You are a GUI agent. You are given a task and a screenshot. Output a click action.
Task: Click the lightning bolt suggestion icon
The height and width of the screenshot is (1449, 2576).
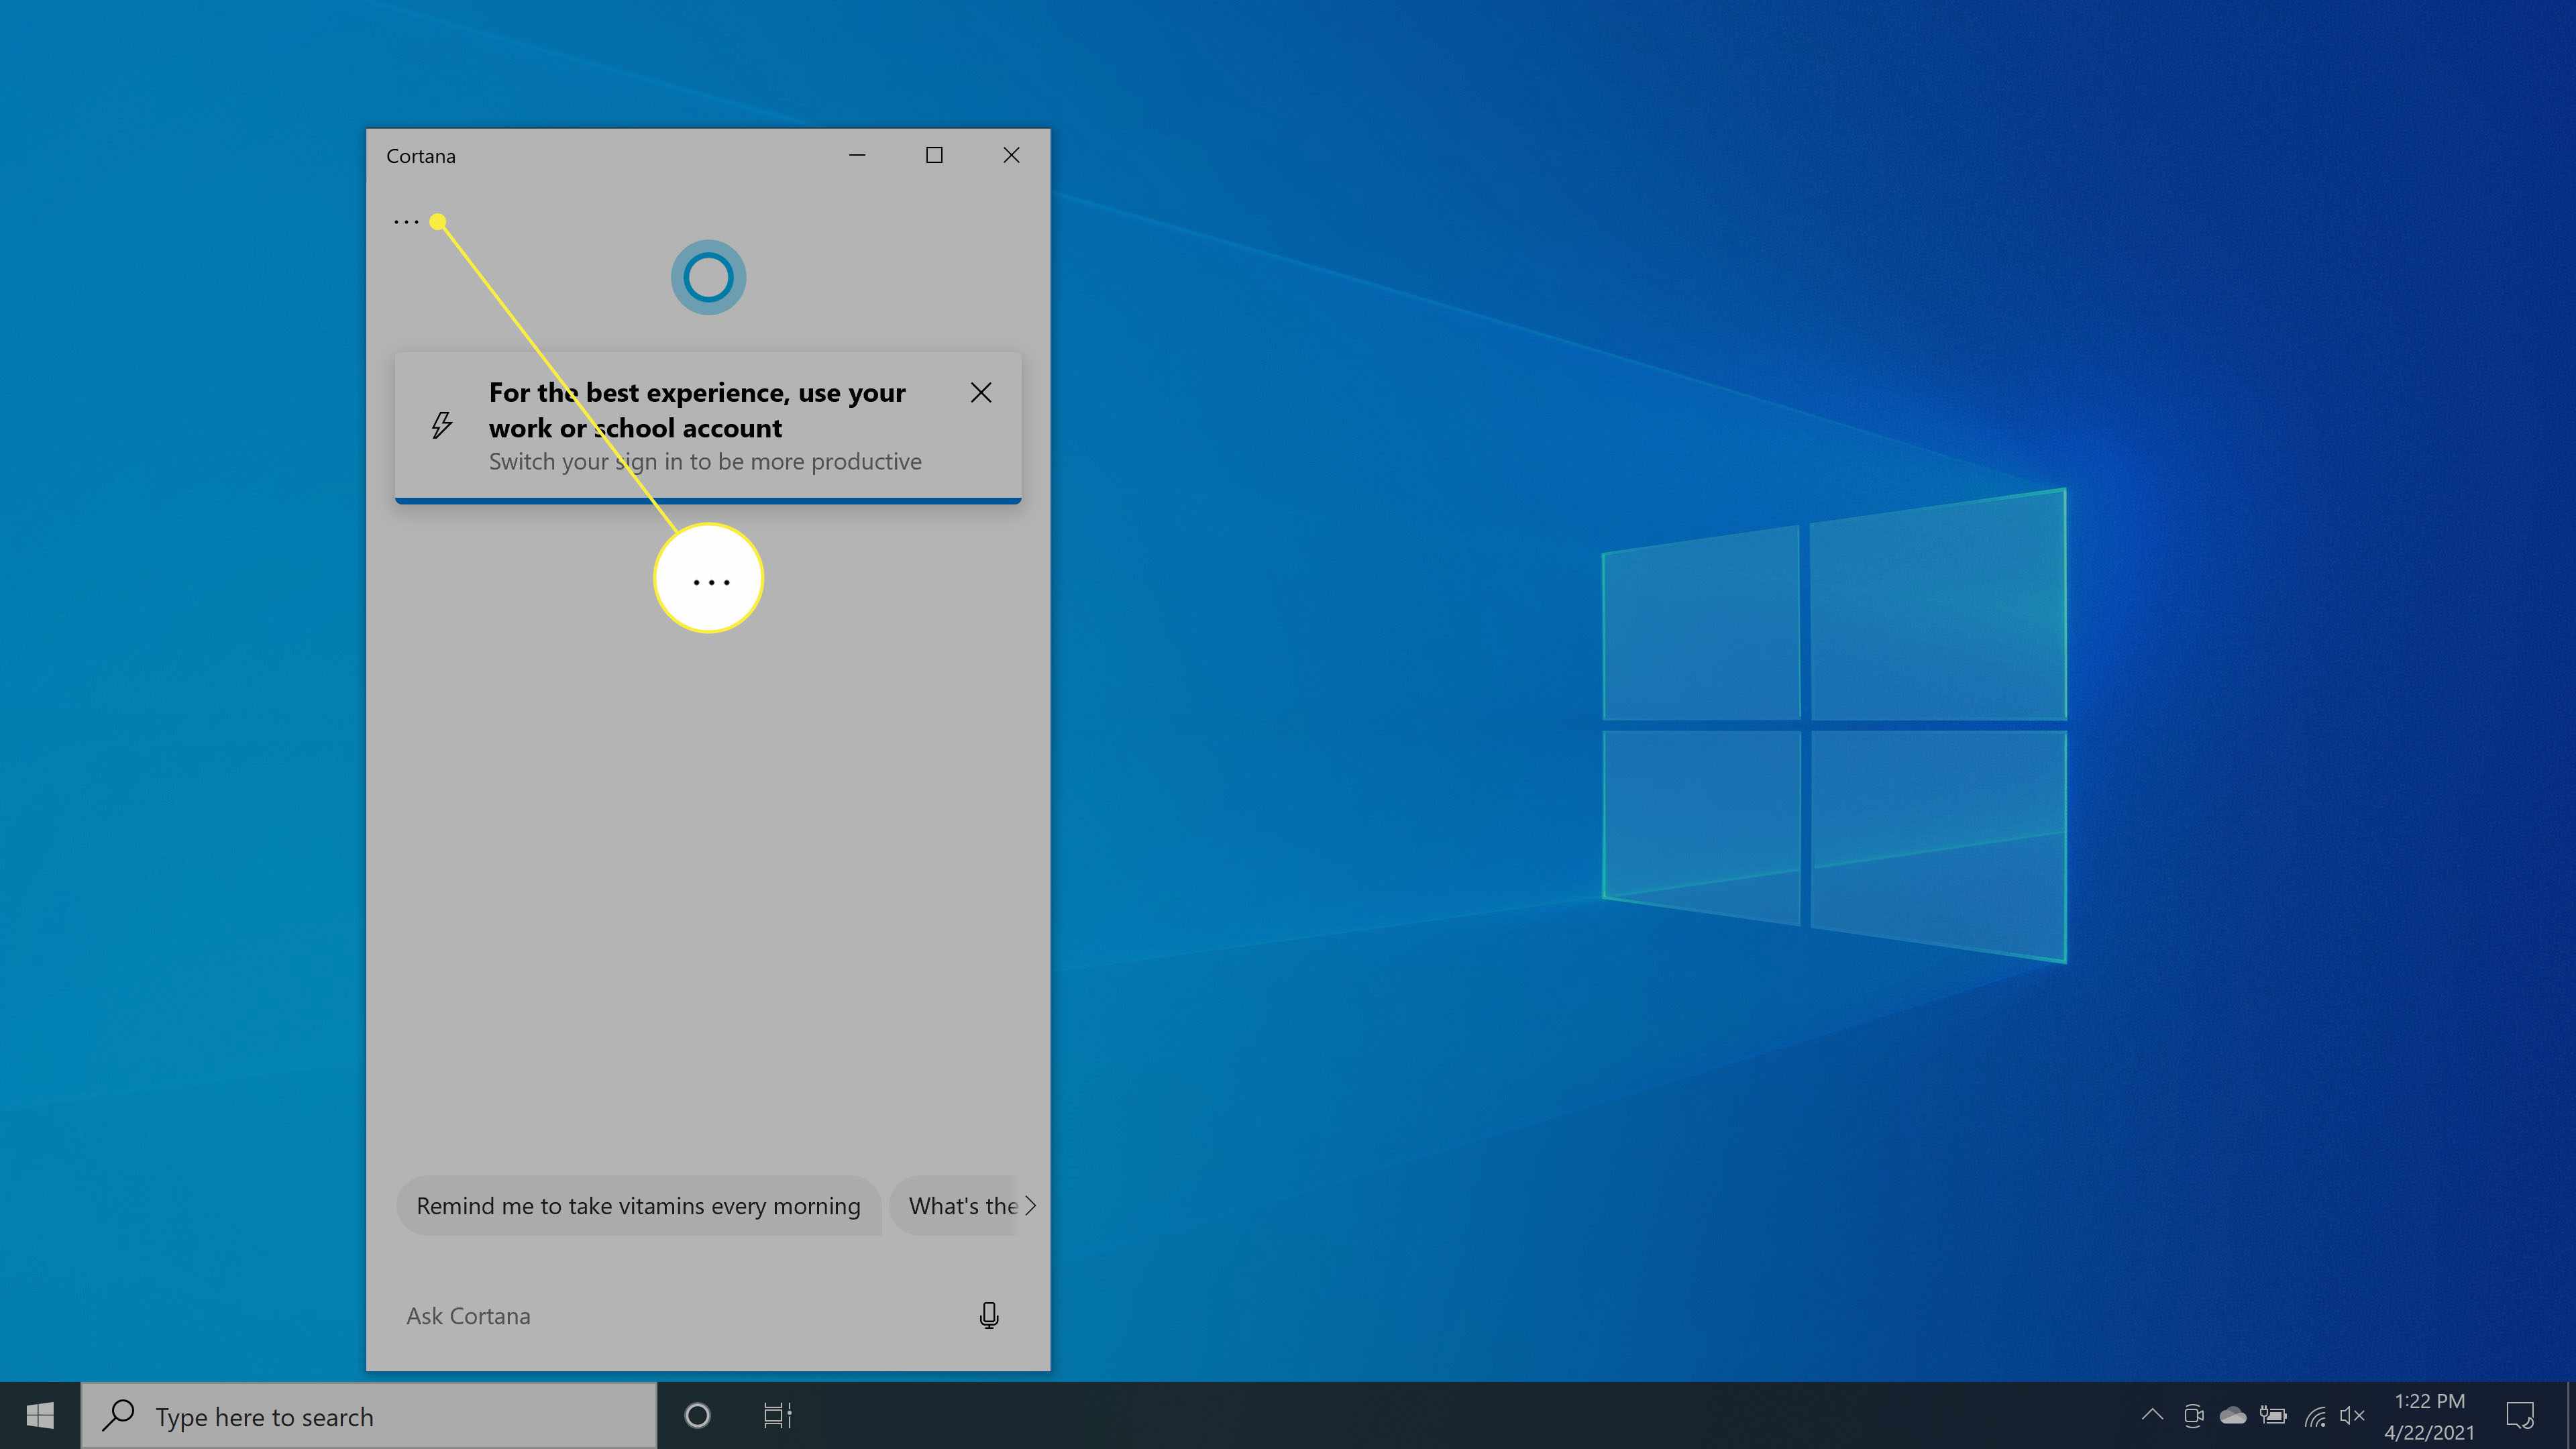tap(442, 425)
